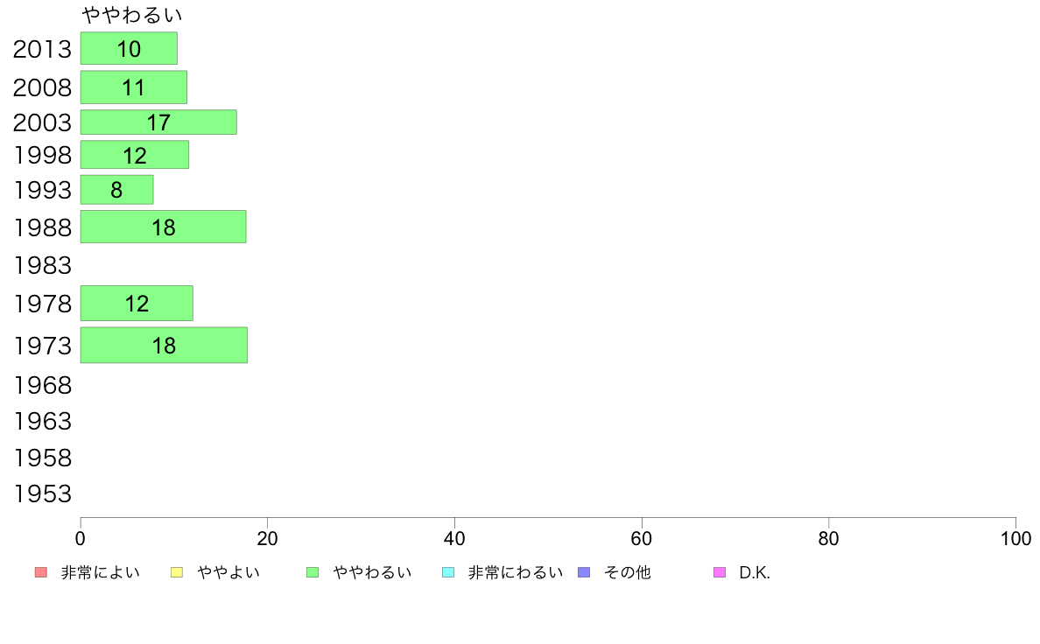Click the red 非常によい legend swatch
The height and width of the screenshot is (644, 1040).
pos(41,572)
